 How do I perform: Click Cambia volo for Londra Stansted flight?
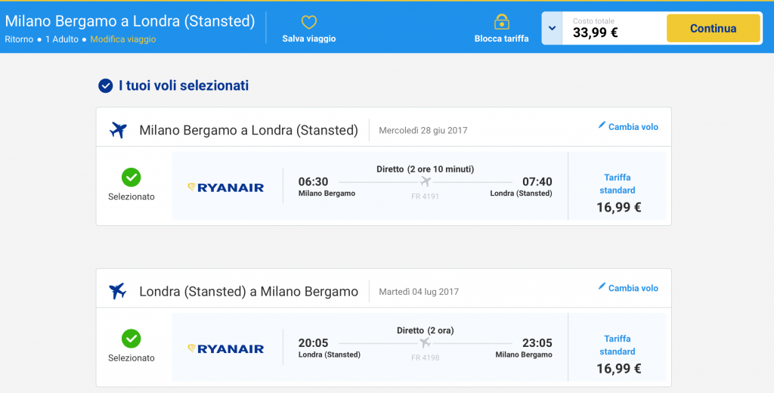click(633, 288)
